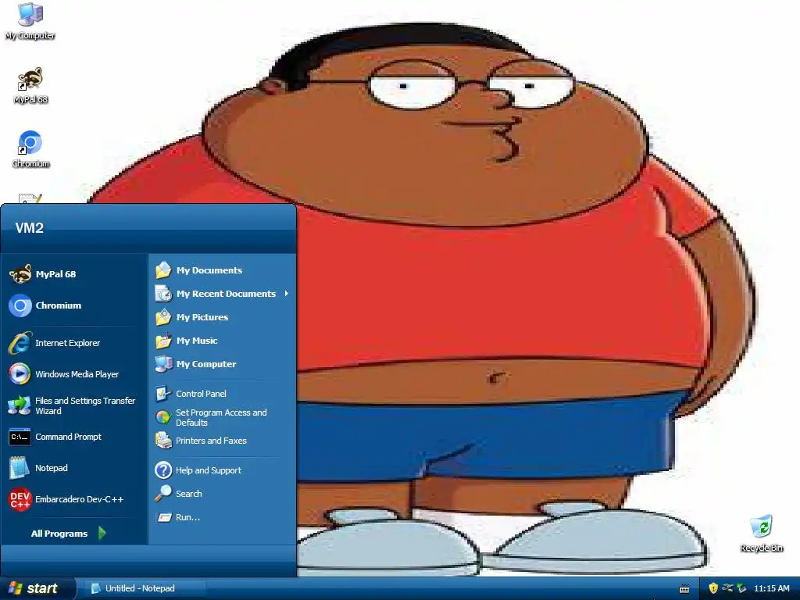The width and height of the screenshot is (800, 600).
Task: Click Files and Settings Transfer Wizard icon
Action: (20, 405)
